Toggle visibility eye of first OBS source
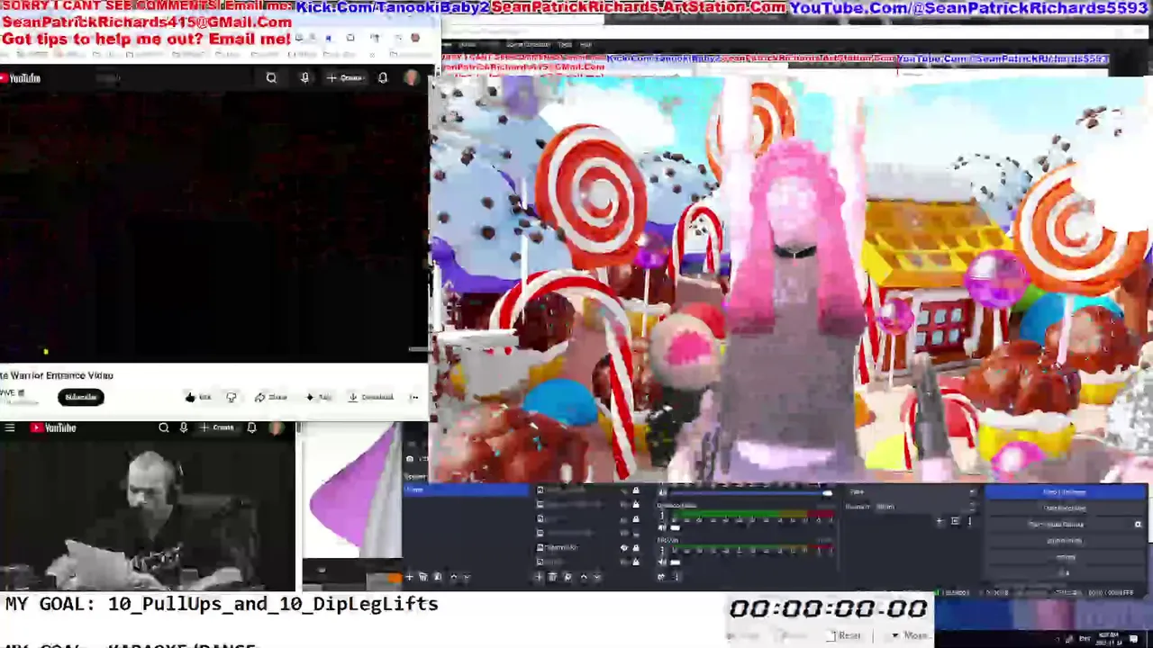 (x=624, y=490)
